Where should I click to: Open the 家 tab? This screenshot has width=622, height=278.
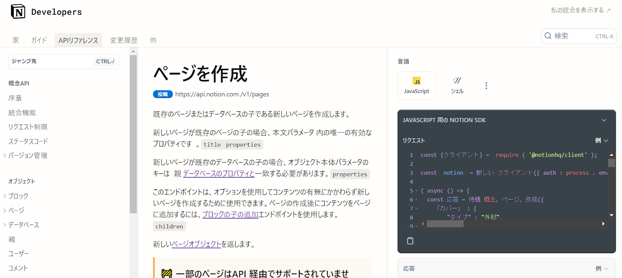point(16,40)
